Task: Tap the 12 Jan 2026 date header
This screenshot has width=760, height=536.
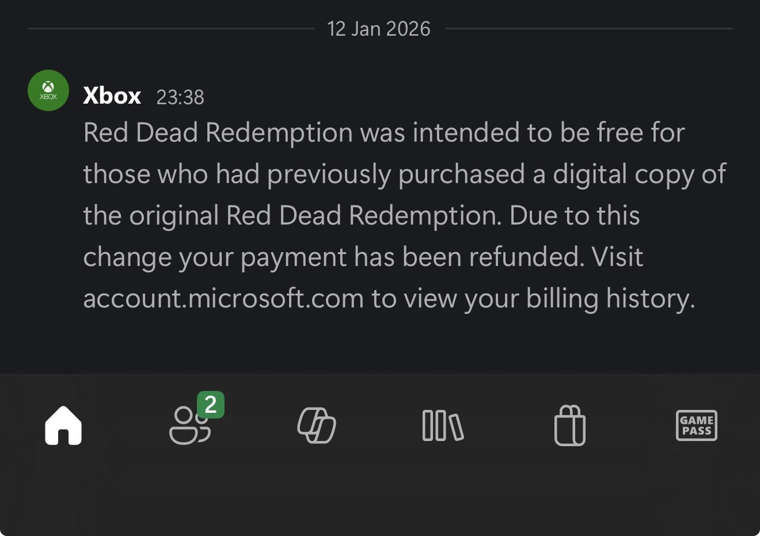Action: point(379,28)
